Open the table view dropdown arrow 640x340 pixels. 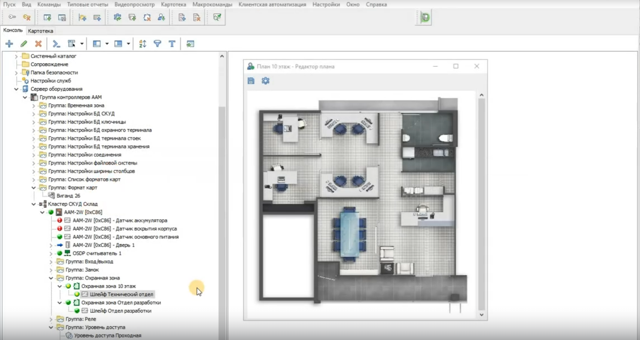82,44
